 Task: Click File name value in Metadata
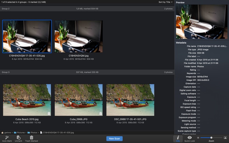[212, 46]
